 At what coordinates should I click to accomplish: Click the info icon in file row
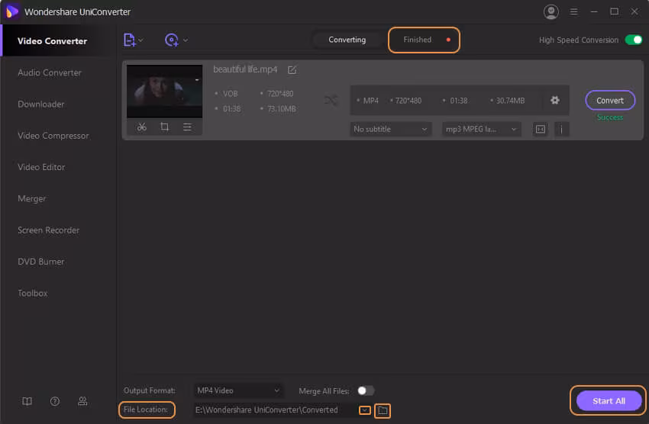point(561,130)
